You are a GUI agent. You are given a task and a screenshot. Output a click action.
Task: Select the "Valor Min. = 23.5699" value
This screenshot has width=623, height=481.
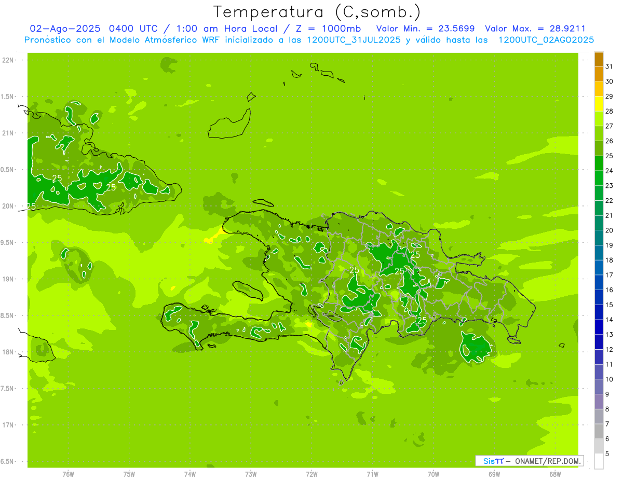(x=425, y=29)
